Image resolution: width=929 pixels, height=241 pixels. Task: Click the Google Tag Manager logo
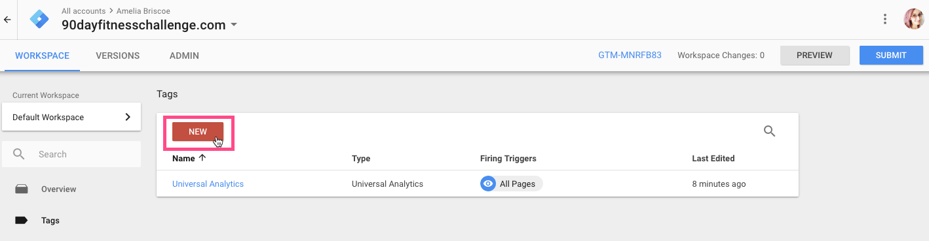click(x=39, y=19)
